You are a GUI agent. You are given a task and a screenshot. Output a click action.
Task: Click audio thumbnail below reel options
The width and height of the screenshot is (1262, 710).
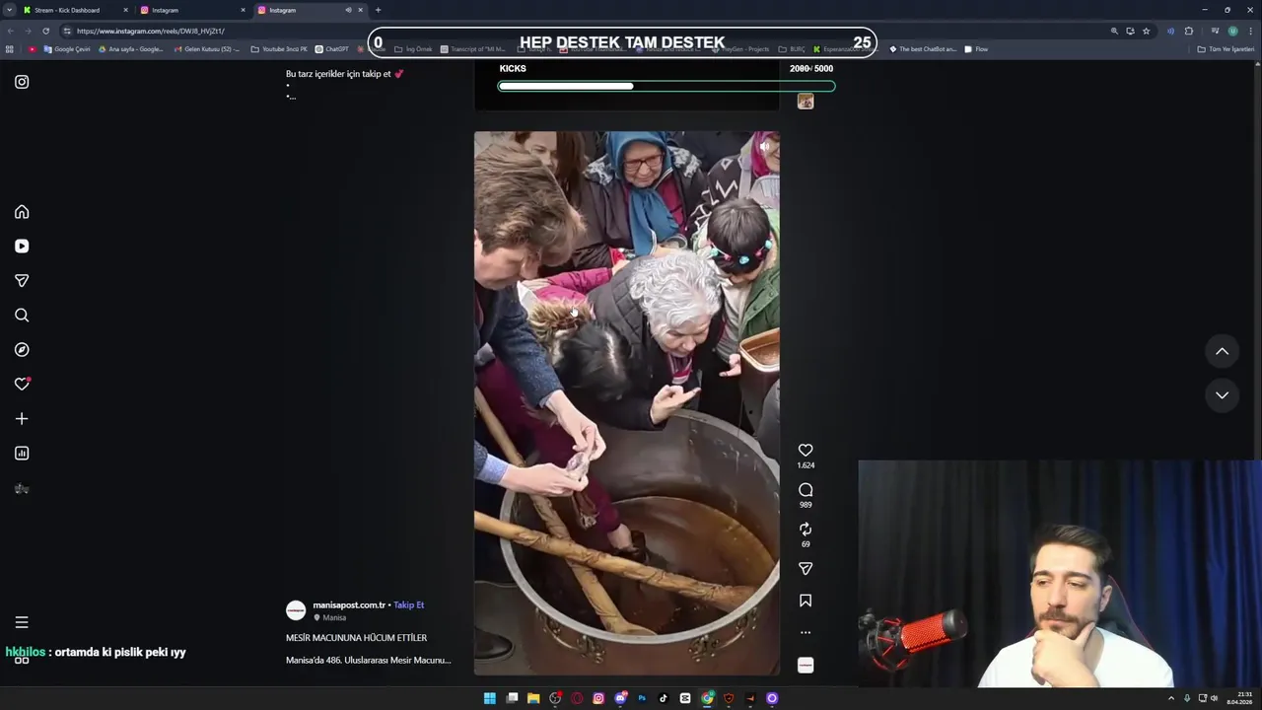[806, 666]
